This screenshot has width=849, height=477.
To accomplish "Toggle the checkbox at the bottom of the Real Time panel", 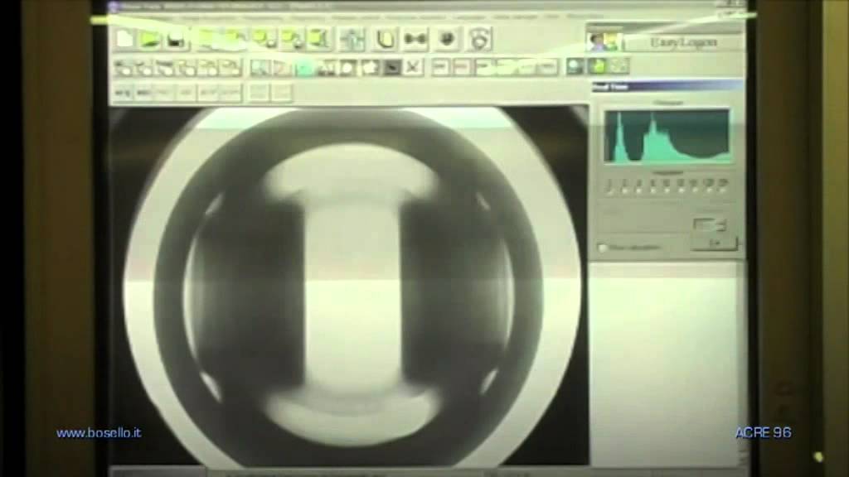I will pos(602,248).
